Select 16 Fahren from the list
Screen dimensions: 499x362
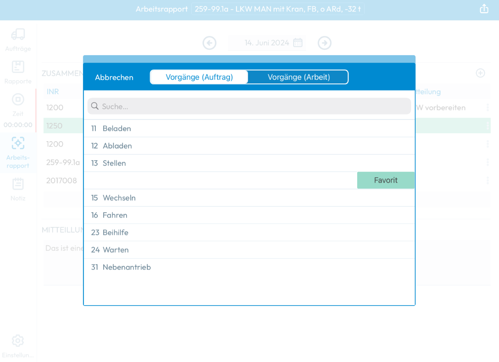[249, 215]
